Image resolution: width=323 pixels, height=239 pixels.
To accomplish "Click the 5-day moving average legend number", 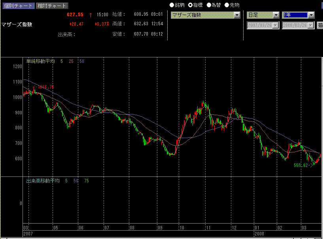I will (x=62, y=61).
